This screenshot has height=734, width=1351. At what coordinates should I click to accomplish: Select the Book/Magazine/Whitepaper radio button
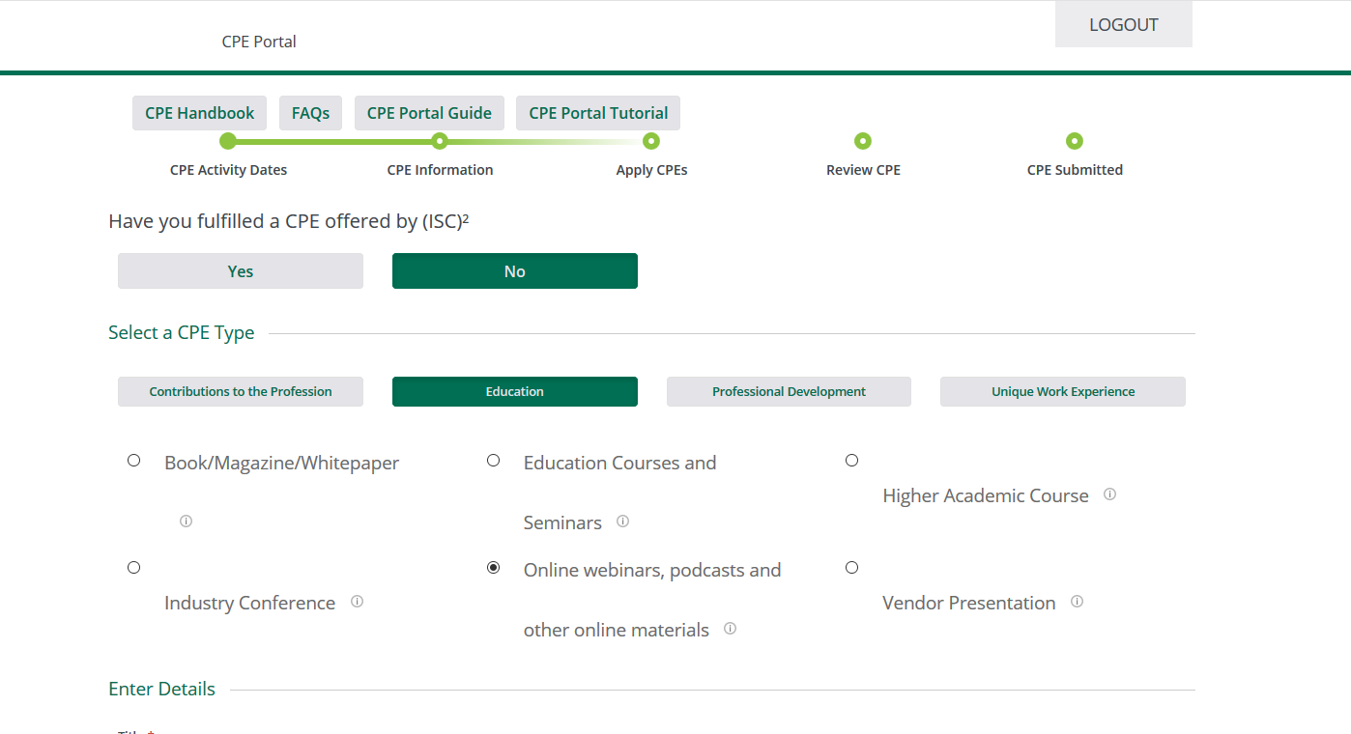(x=134, y=461)
